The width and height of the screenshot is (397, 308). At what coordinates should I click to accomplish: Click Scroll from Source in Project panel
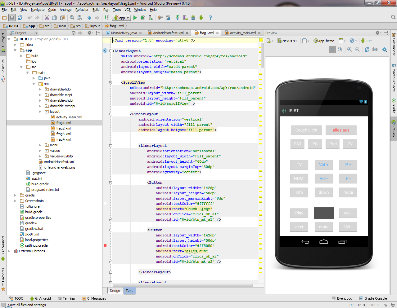click(74, 33)
